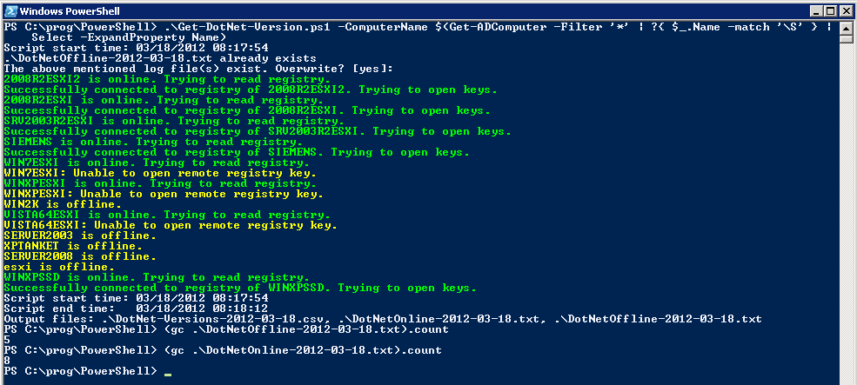This screenshot has width=857, height=385.
Task: Open the PowerShell system menu icon
Action: (x=10, y=10)
